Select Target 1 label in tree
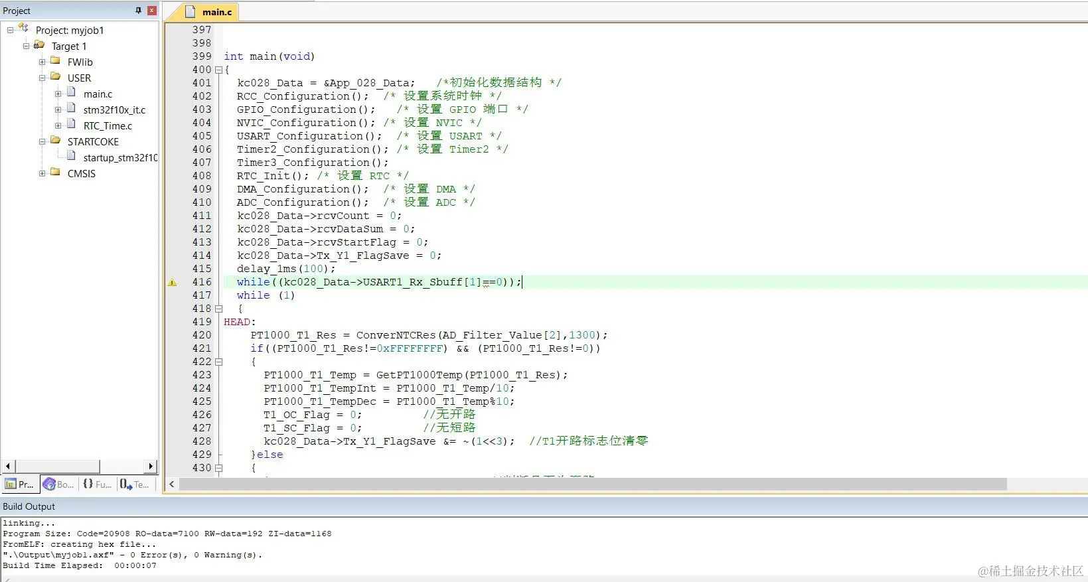The width and height of the screenshot is (1088, 582). 69,46
